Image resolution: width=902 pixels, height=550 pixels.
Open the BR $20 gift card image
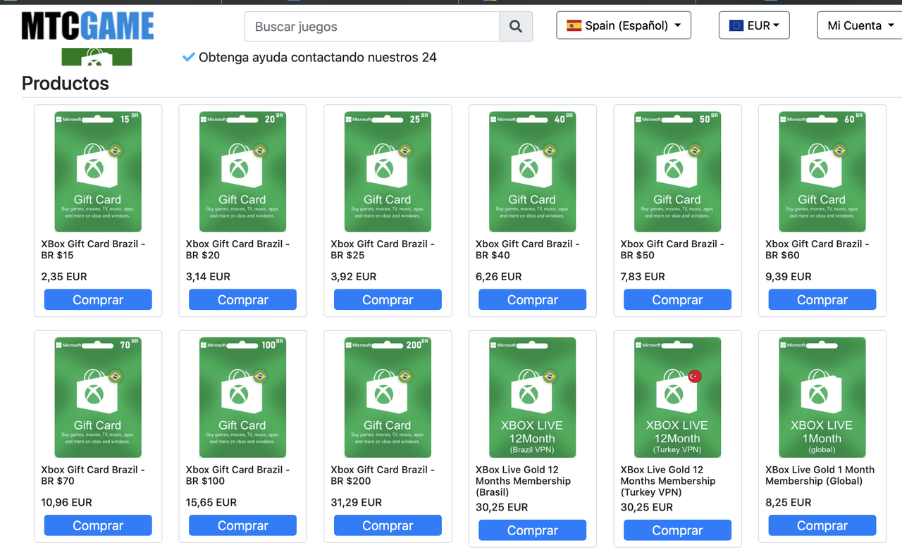242,172
